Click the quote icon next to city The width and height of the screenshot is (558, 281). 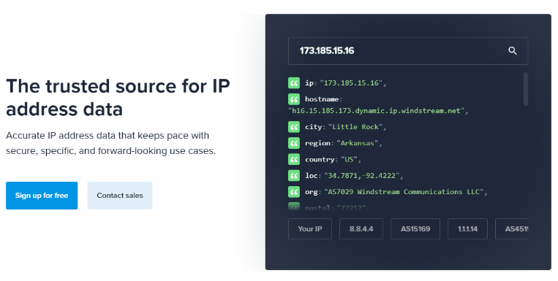(294, 127)
